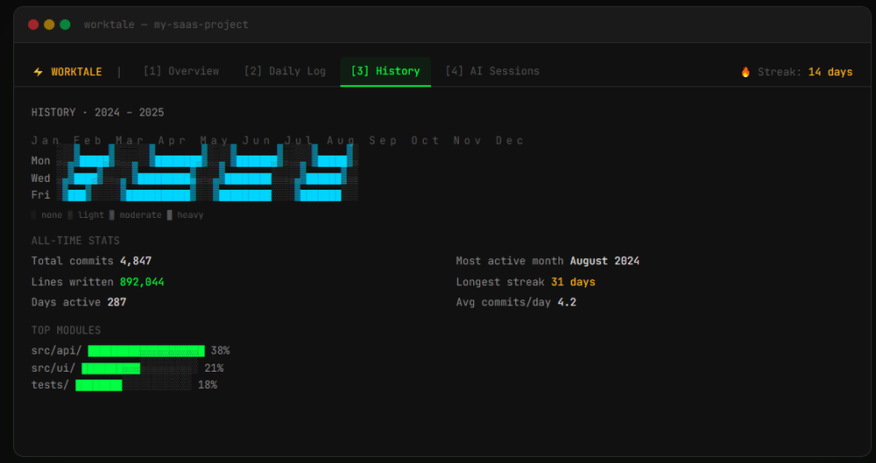Select the [3] History tab

click(385, 71)
